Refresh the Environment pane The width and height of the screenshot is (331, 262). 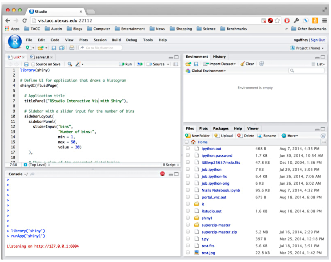[261, 64]
